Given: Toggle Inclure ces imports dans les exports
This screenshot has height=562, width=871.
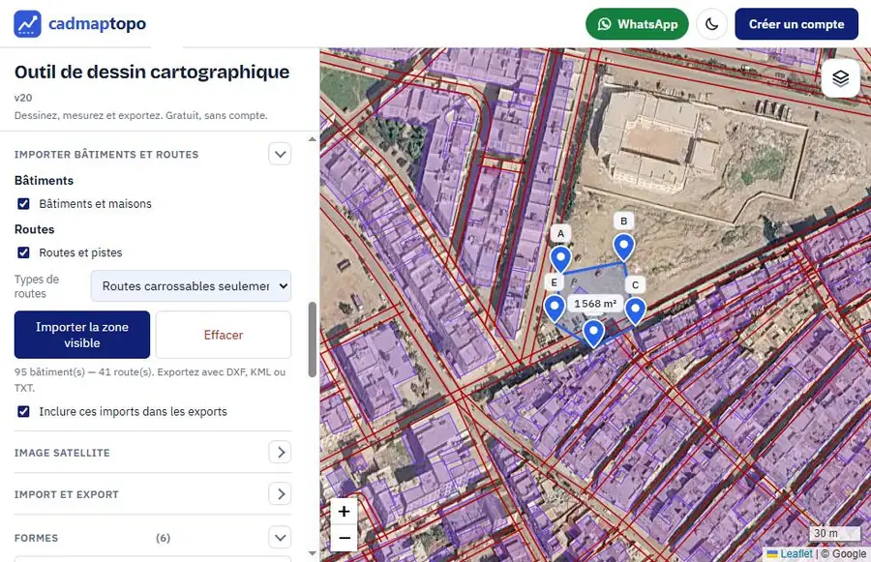Looking at the screenshot, I should tap(23, 411).
